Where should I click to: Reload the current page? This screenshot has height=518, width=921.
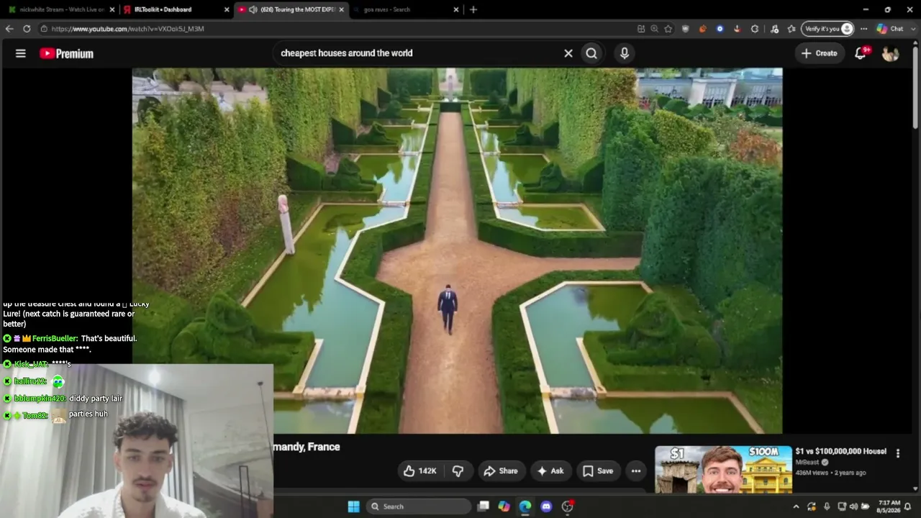(x=27, y=29)
